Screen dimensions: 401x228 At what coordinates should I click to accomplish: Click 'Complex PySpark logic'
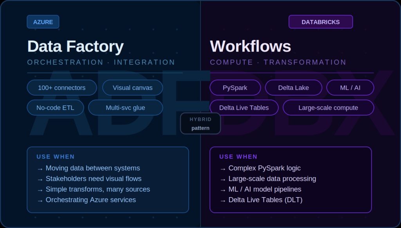click(264, 168)
